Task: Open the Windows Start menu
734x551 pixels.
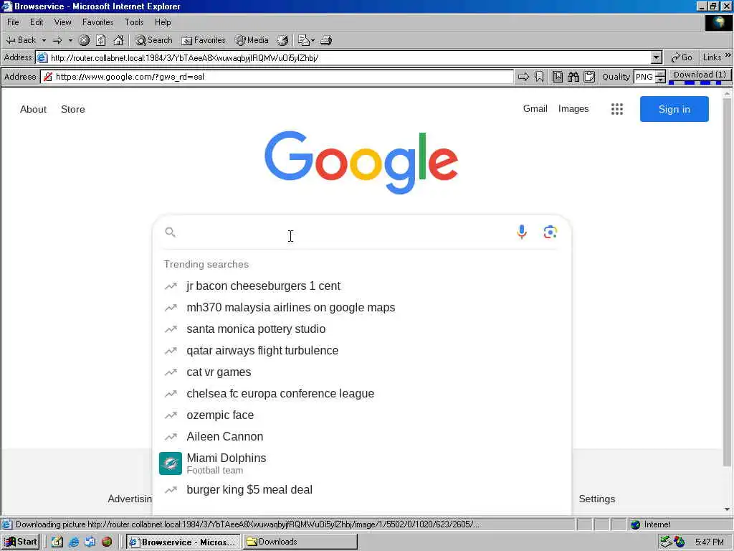Action: 21,542
